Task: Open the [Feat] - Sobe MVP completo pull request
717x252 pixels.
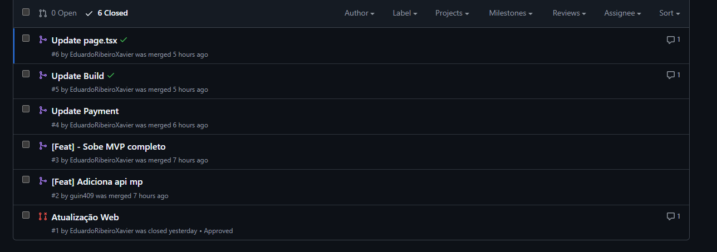Action: [x=109, y=146]
